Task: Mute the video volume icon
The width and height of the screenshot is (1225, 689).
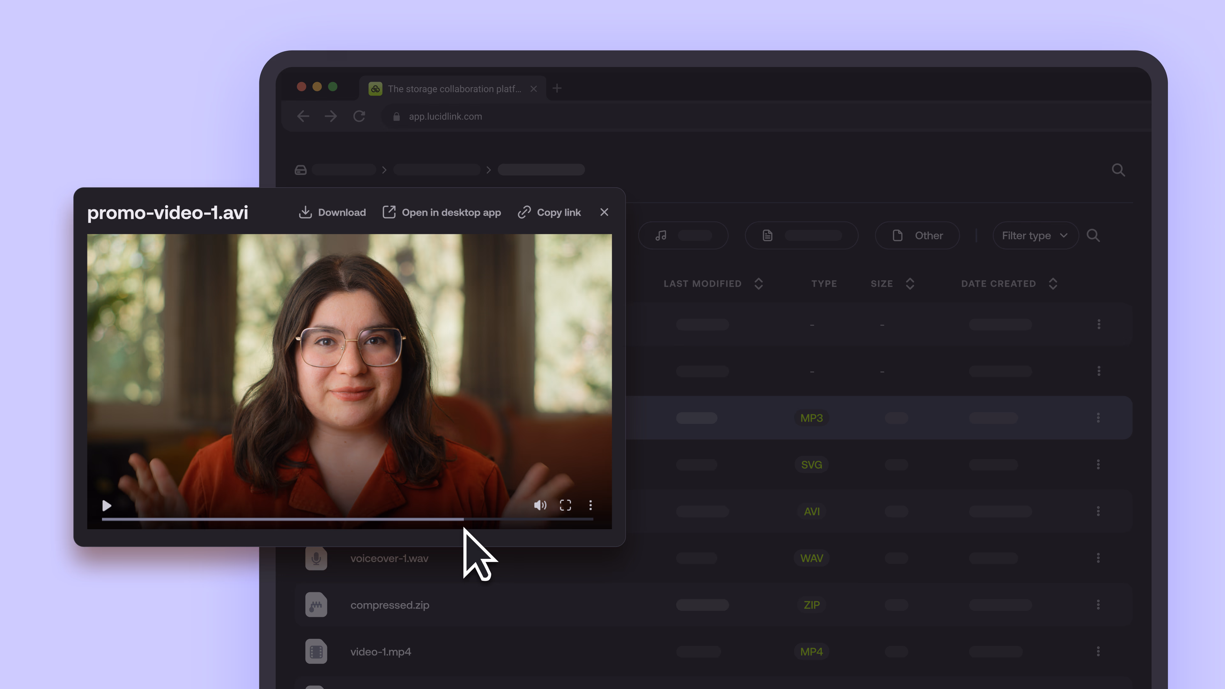Action: coord(540,505)
